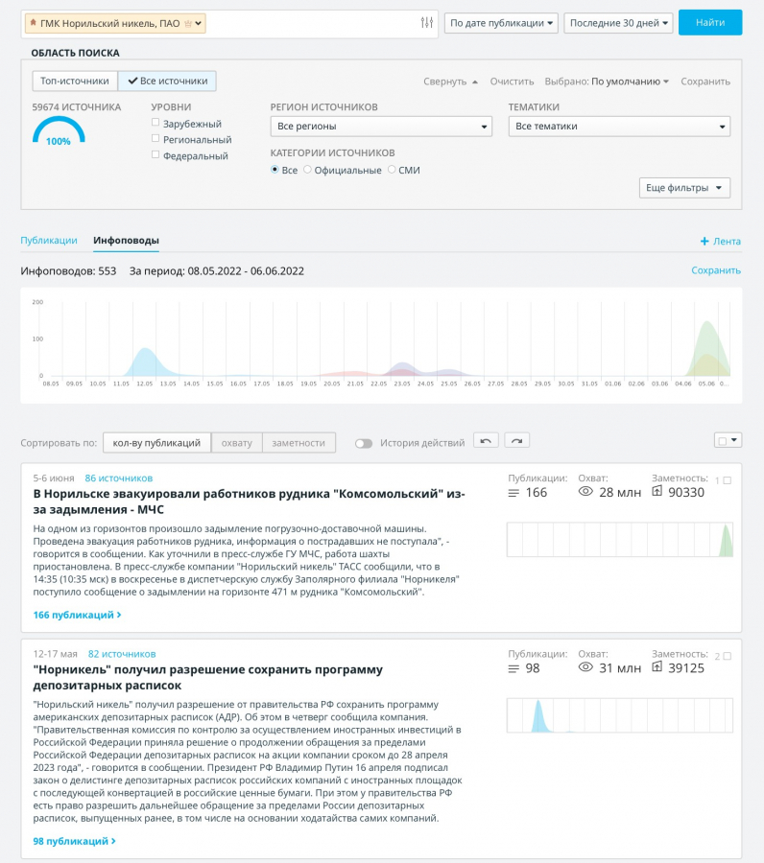Screen dimensions: 764x863
Task: Click the notability icon beside 90330
Action: [657, 491]
